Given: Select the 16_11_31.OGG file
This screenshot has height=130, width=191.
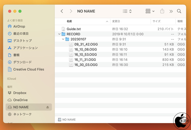Looking at the screenshot, I should tap(85, 60).
